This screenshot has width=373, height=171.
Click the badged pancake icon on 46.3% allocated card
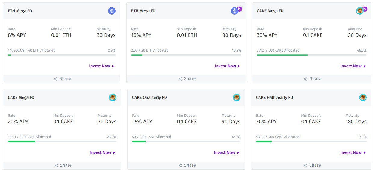click(x=360, y=11)
